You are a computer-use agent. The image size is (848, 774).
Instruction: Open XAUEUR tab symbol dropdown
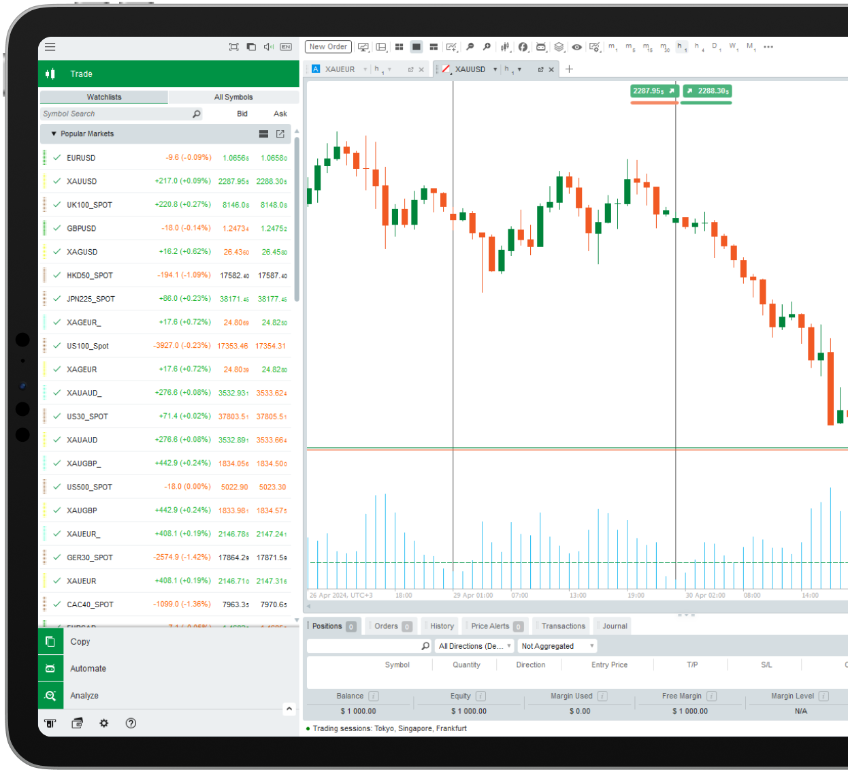[x=365, y=69]
